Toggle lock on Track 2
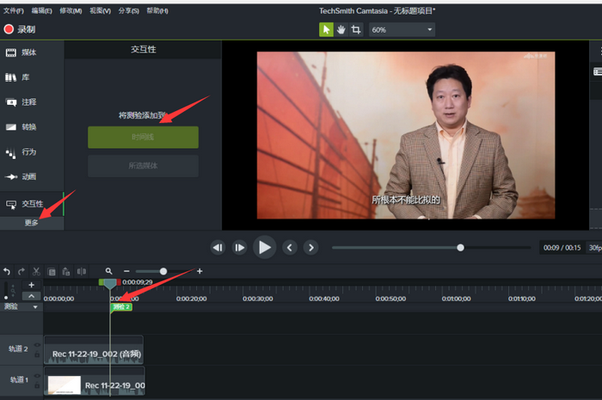Image resolution: width=602 pixels, height=400 pixels. (37, 354)
